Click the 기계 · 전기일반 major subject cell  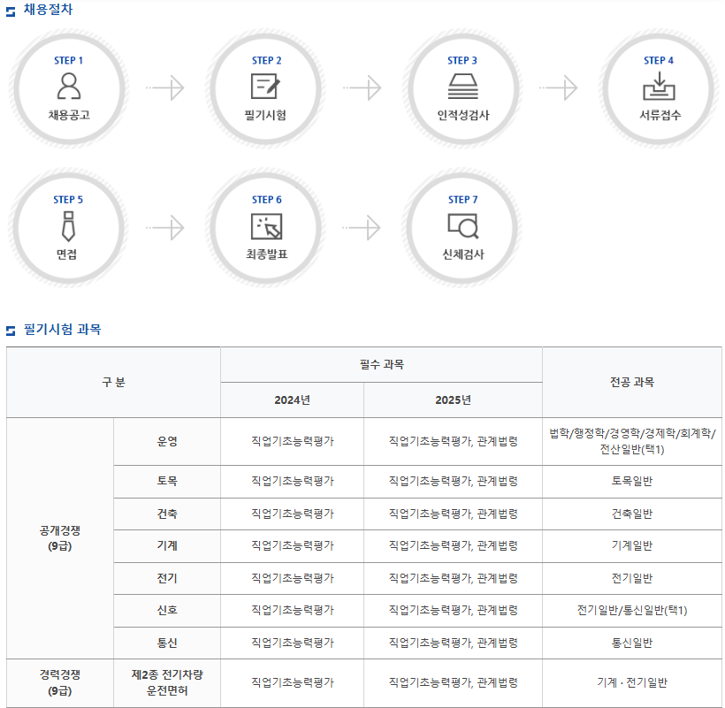[631, 682]
